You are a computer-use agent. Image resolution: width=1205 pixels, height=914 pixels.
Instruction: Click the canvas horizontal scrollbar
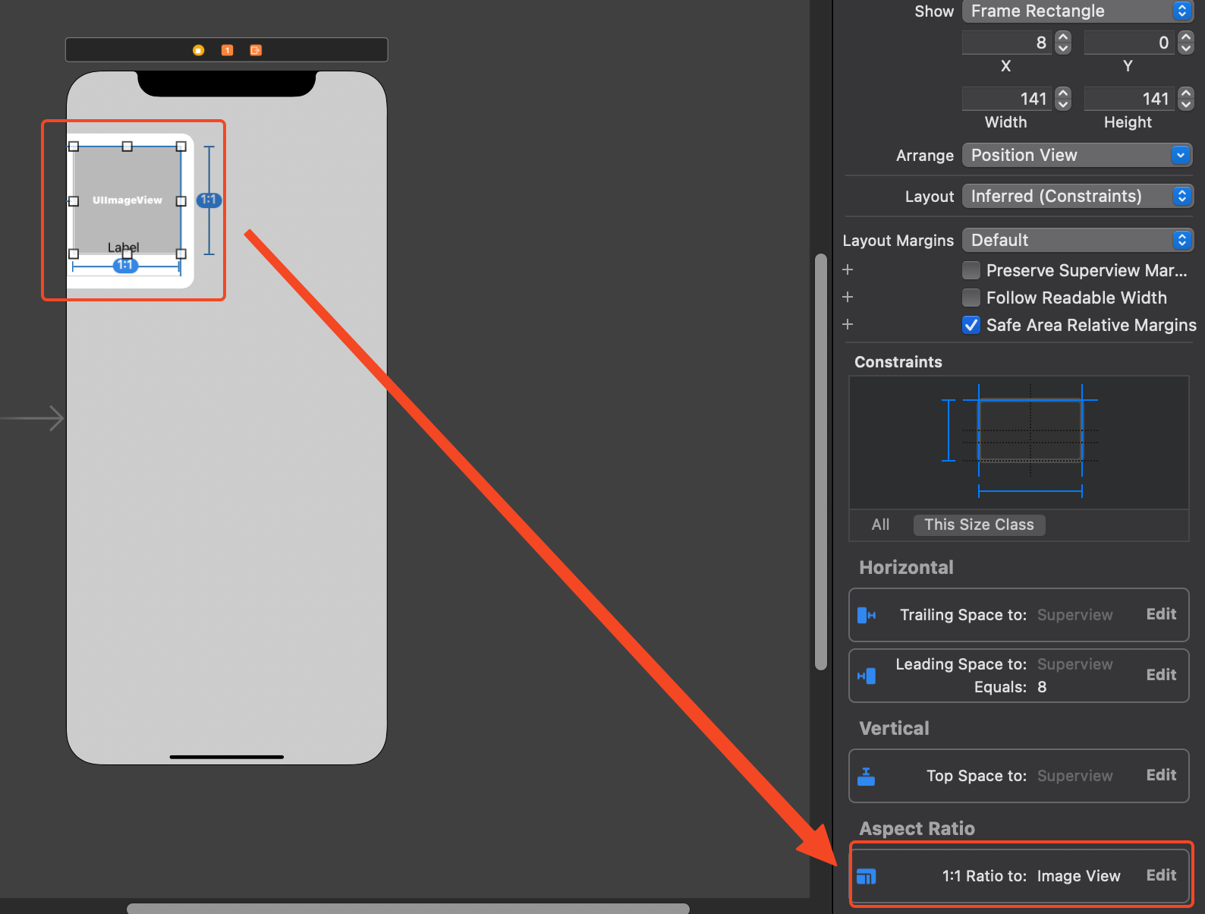click(408, 909)
